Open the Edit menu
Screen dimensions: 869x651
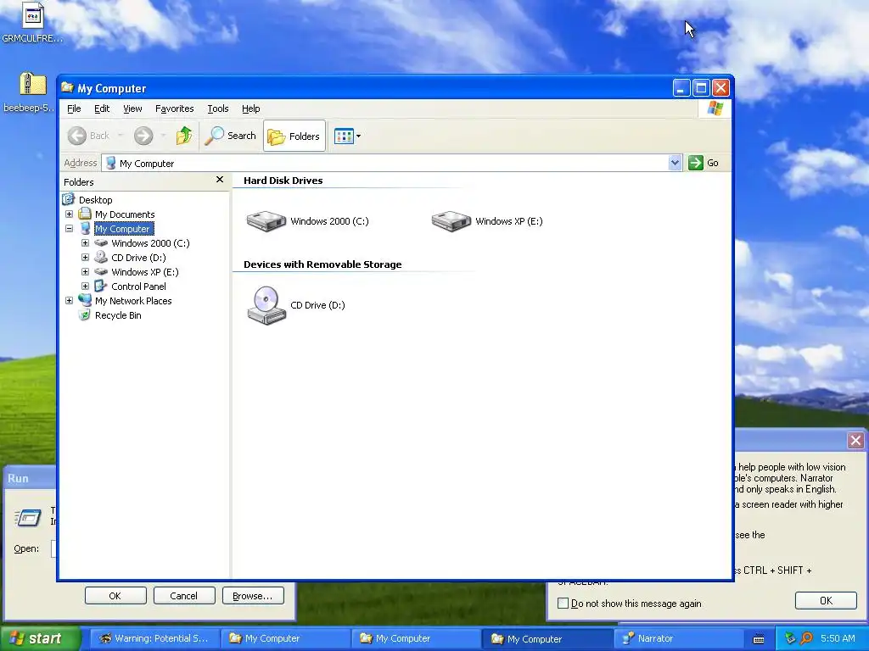pos(102,108)
